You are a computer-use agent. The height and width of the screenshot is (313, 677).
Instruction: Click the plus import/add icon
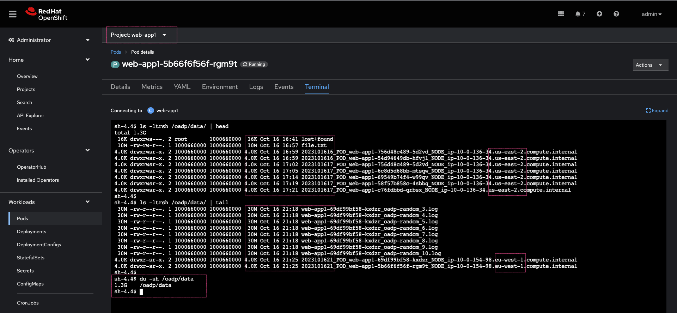pyautogui.click(x=599, y=14)
